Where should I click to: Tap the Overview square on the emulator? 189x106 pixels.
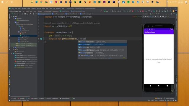167,86
